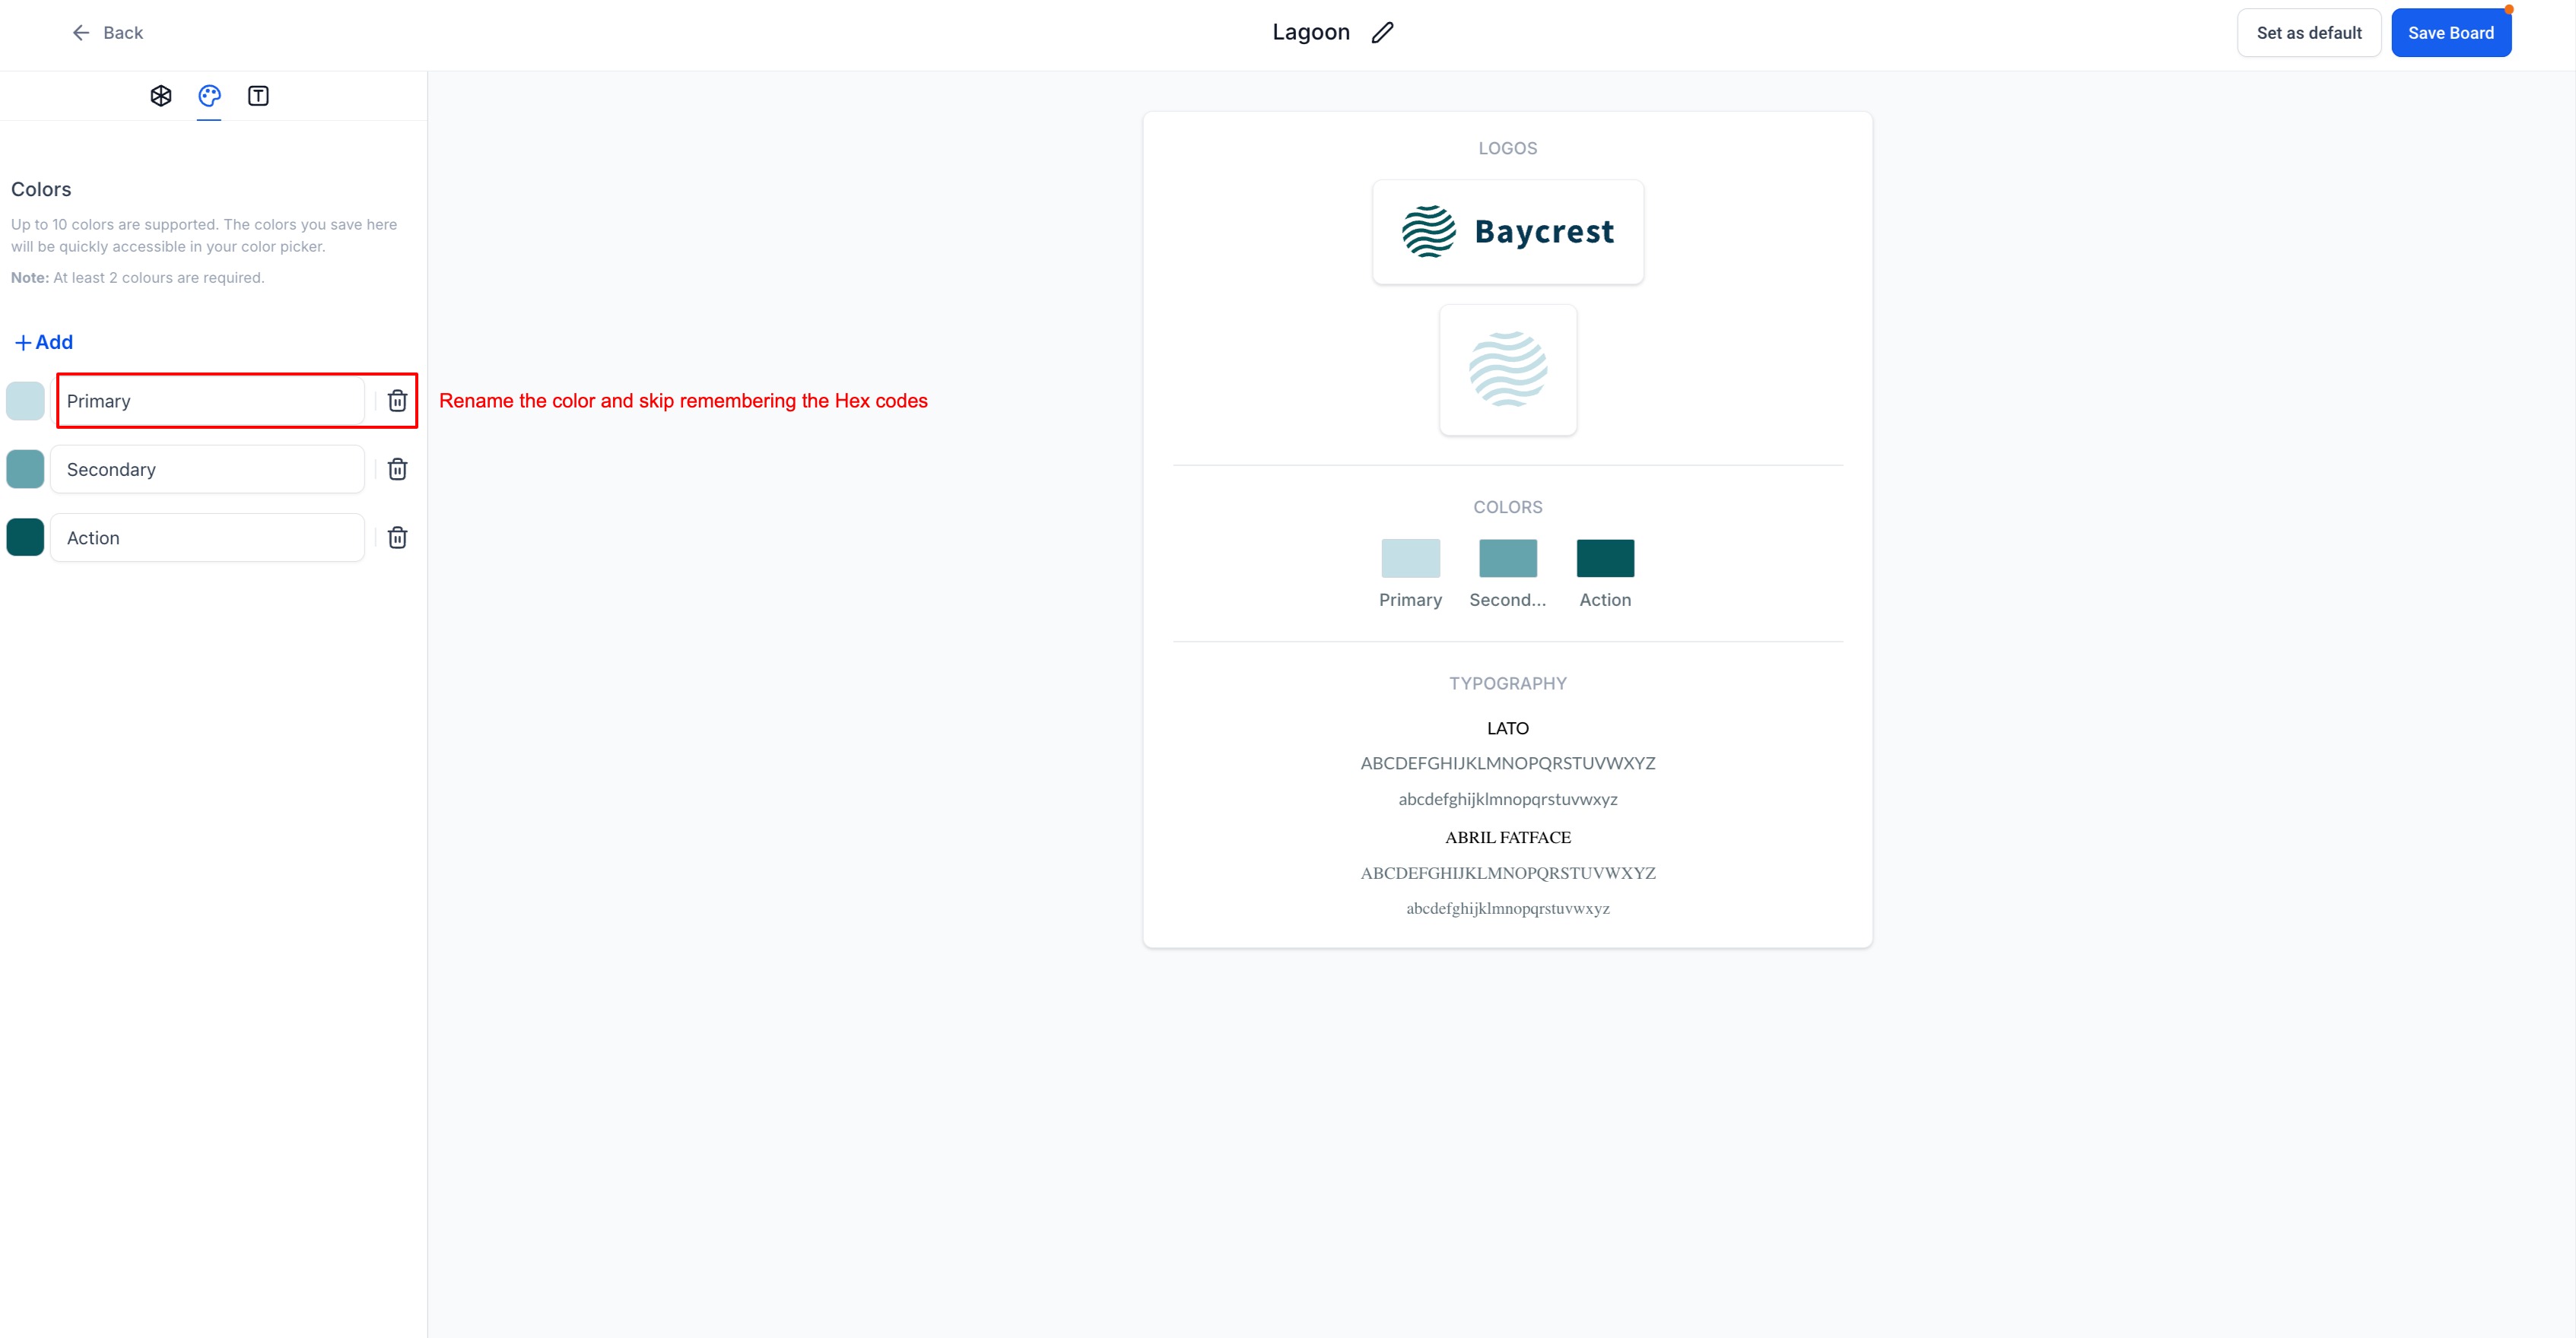Delete the Secondary color with trash icon
The width and height of the screenshot is (2576, 1338).
coord(397,470)
